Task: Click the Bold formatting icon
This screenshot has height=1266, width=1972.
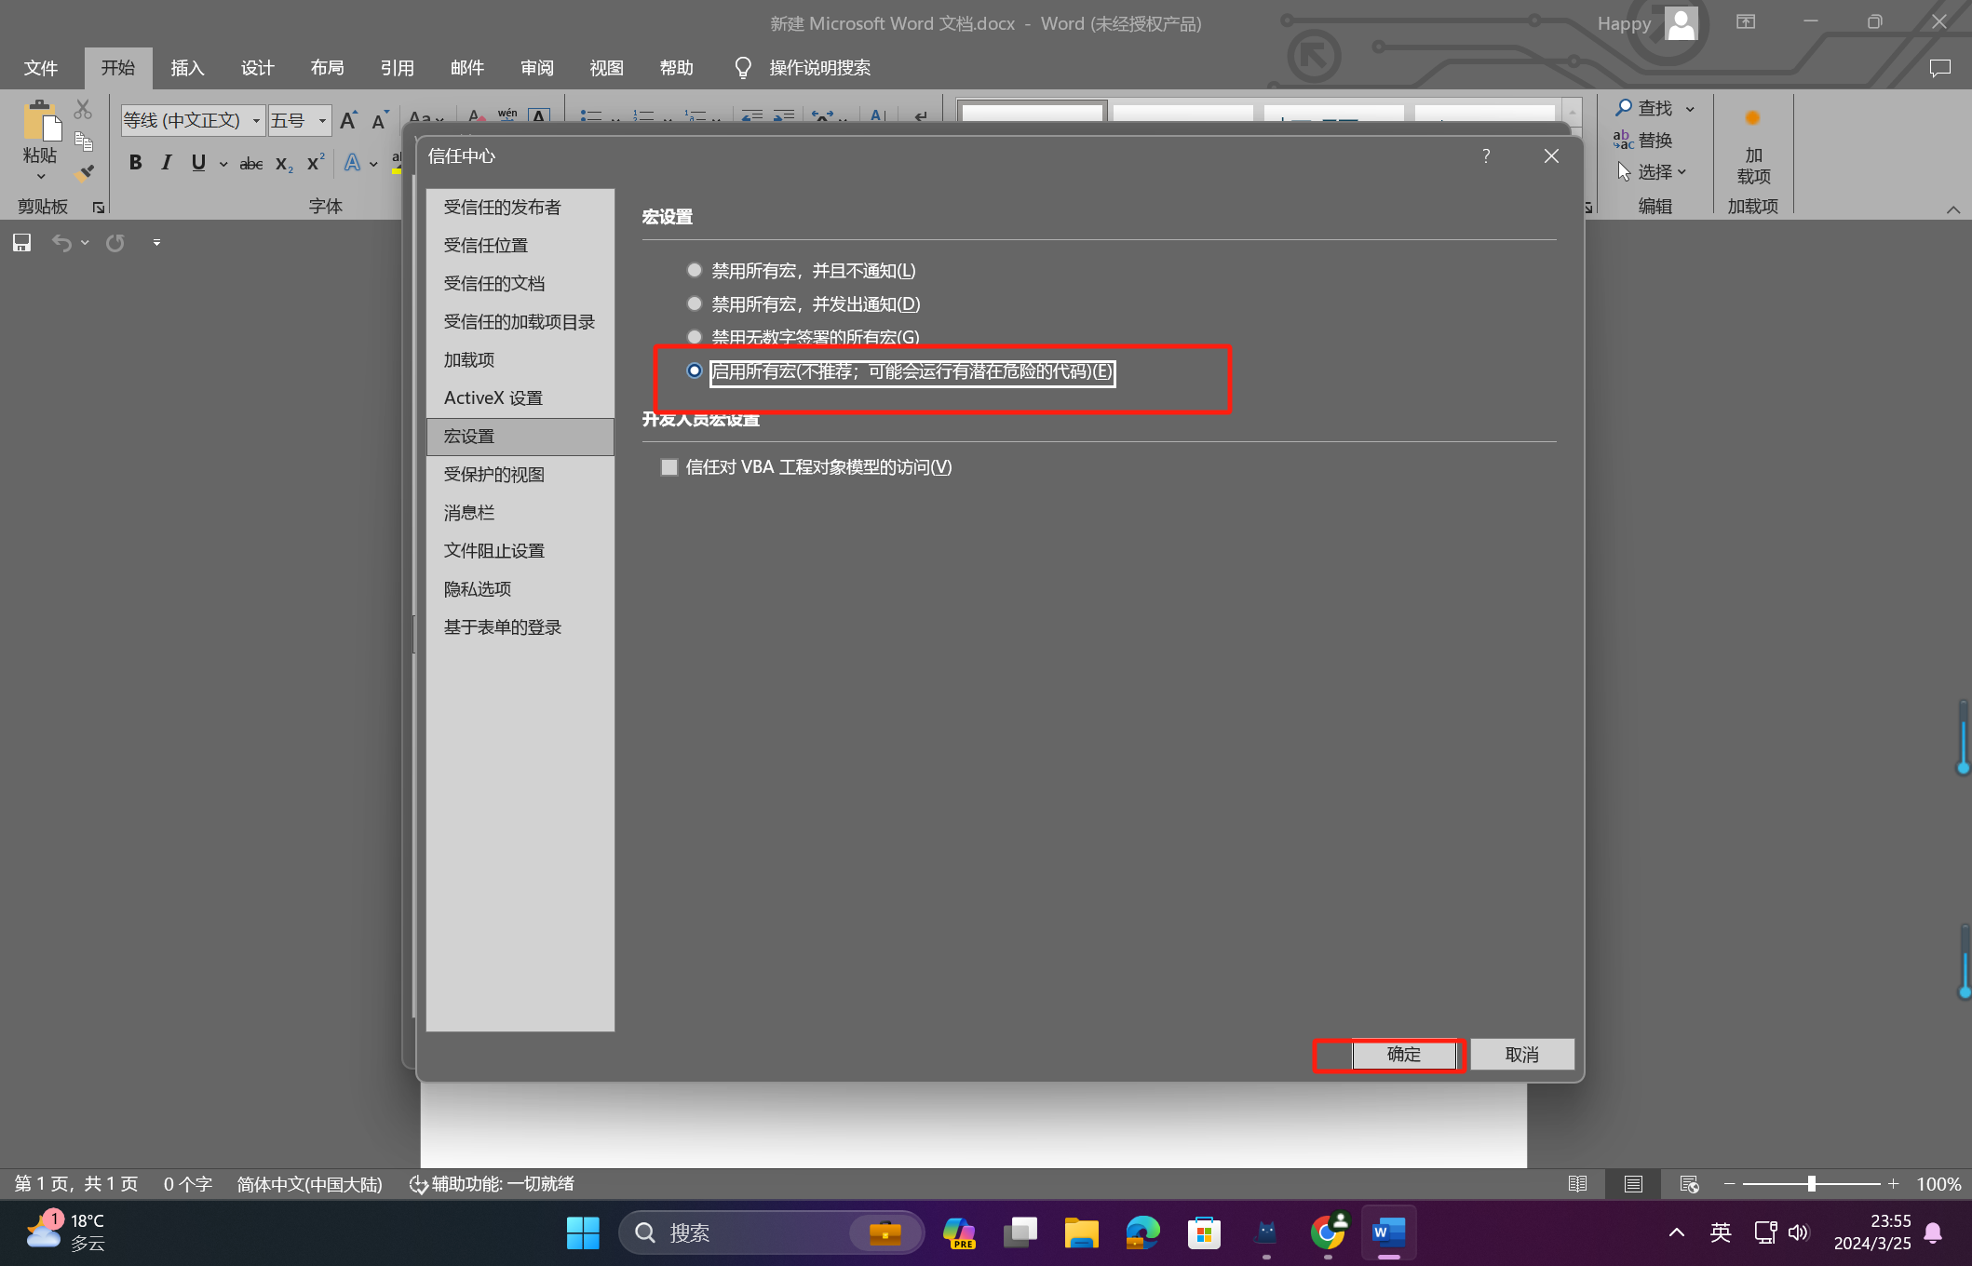Action: 136,163
